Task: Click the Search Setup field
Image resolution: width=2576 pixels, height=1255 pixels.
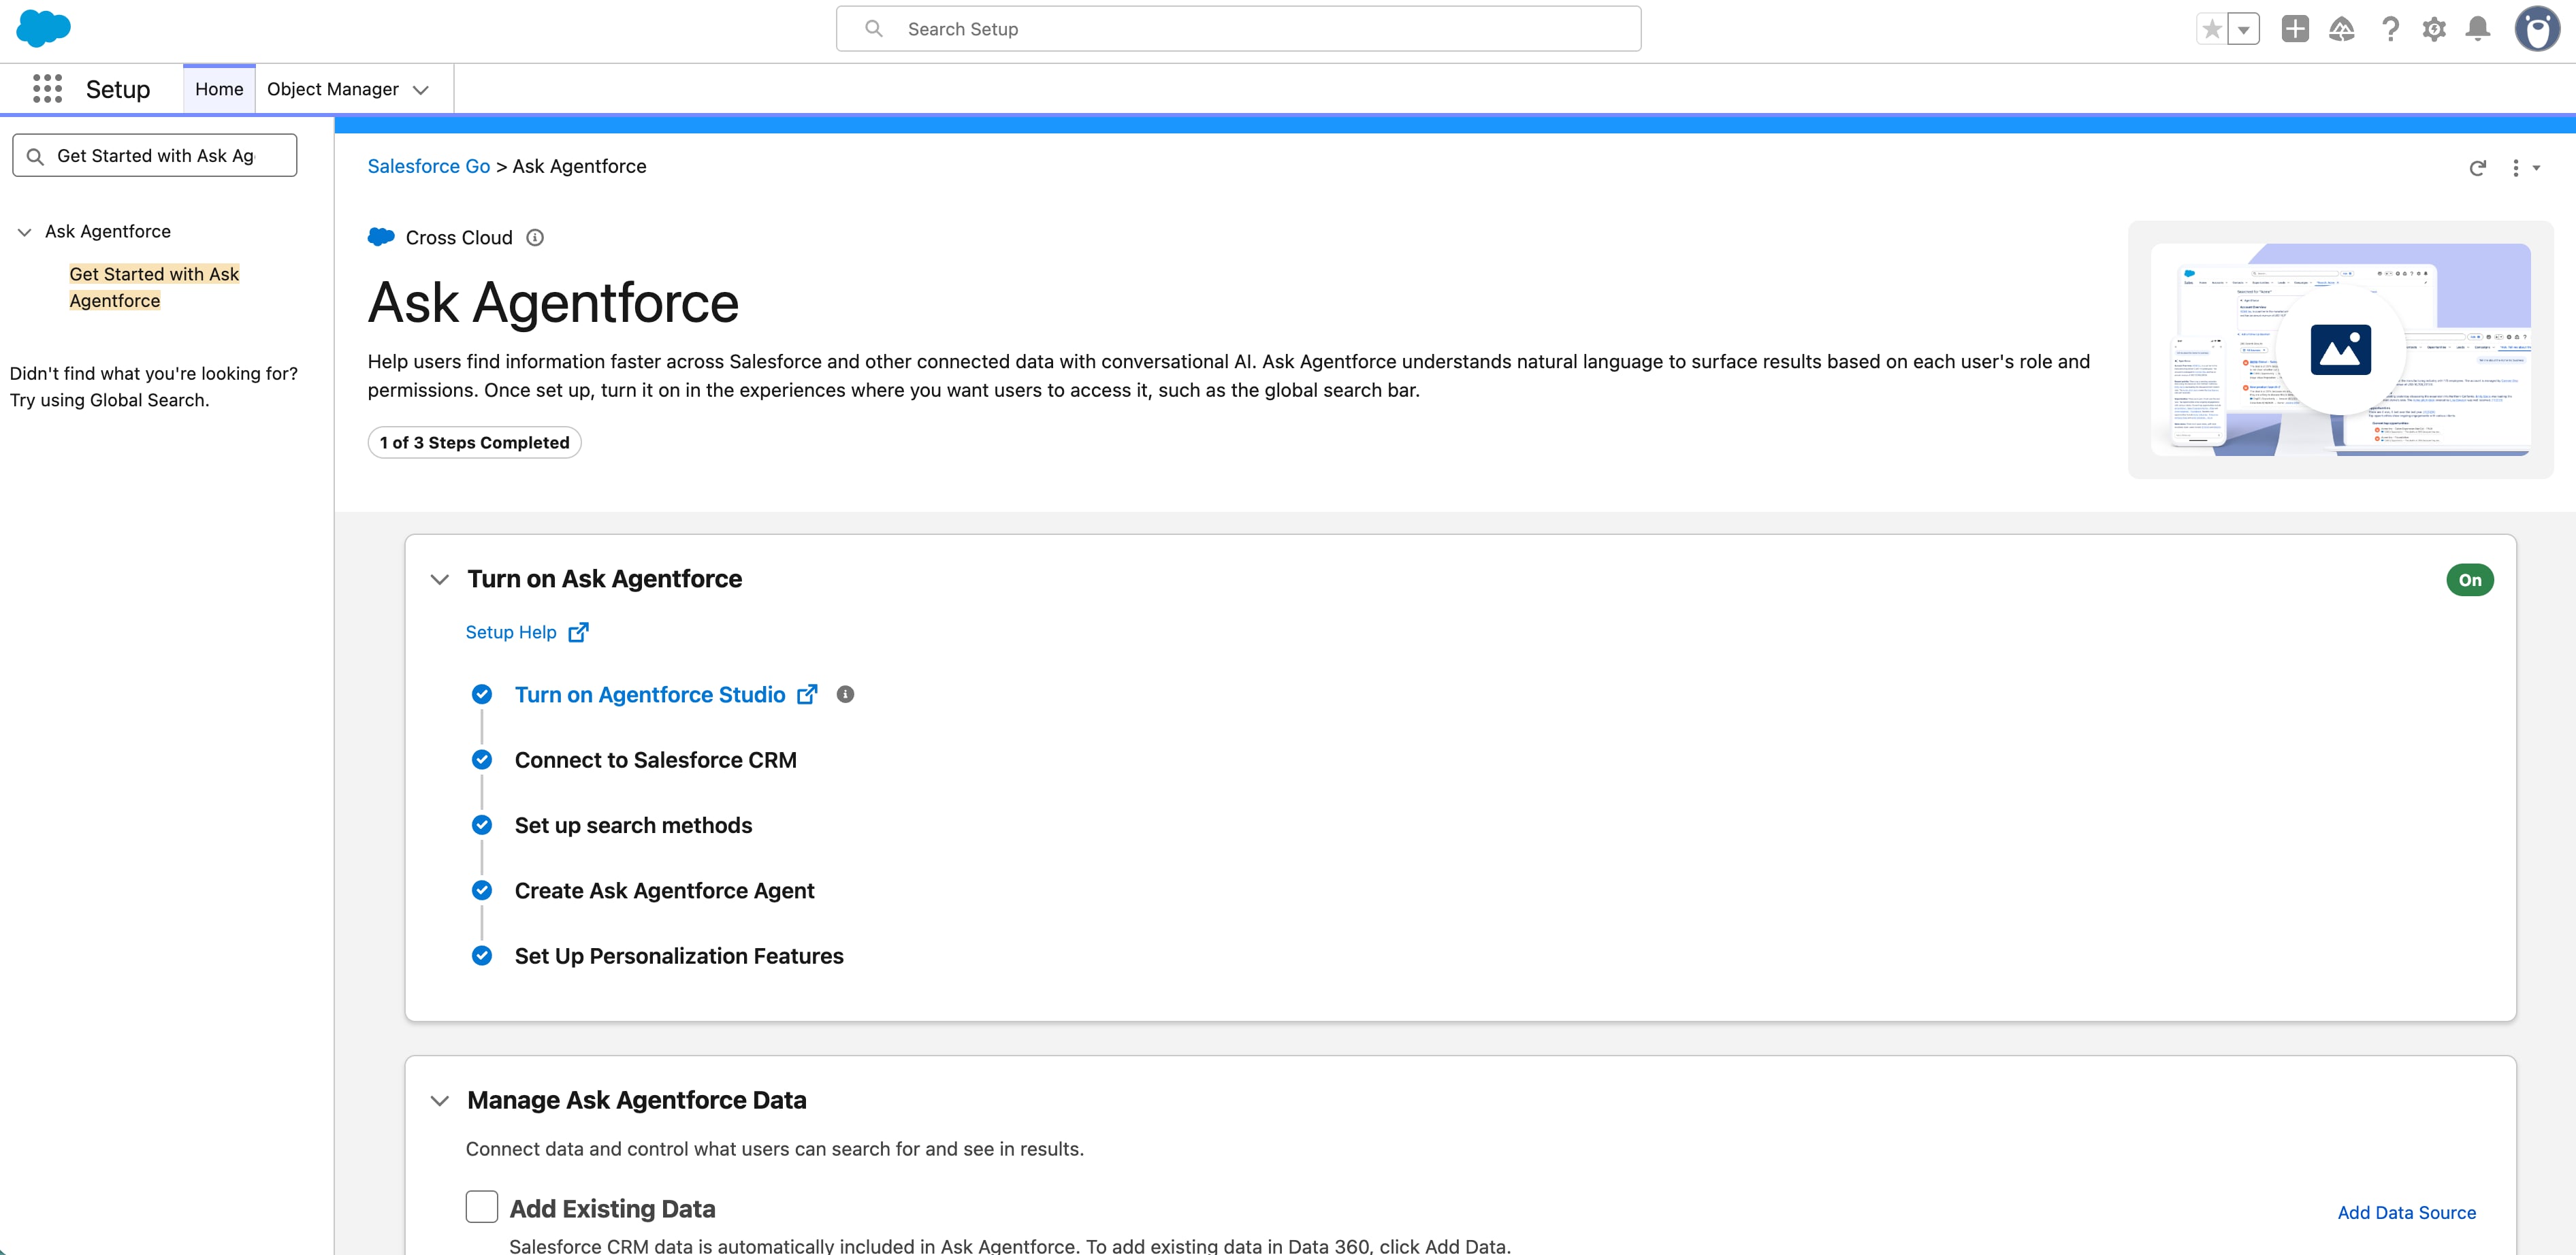Action: (x=1238, y=29)
